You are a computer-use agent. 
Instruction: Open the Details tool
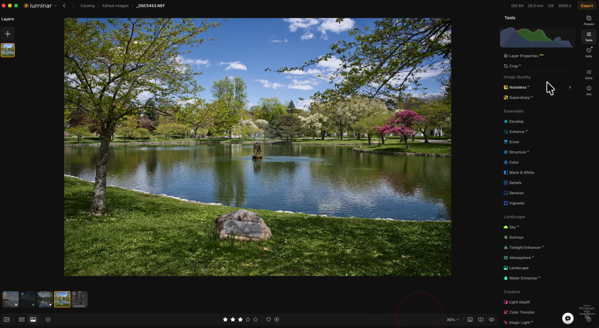513,183
